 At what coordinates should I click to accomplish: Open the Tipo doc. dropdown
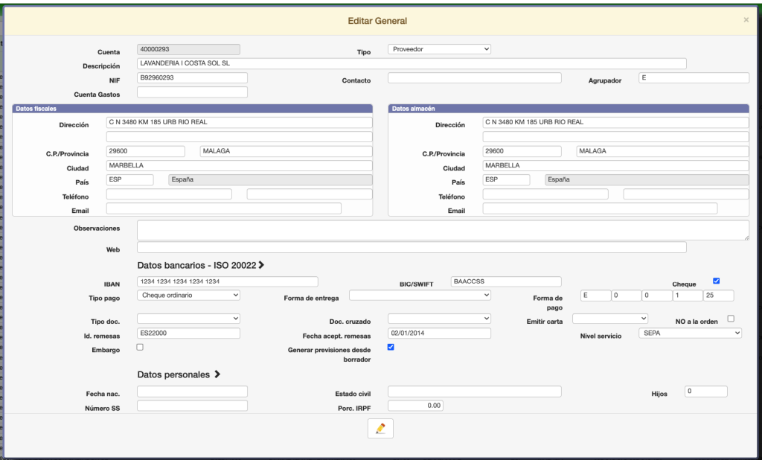coord(188,319)
